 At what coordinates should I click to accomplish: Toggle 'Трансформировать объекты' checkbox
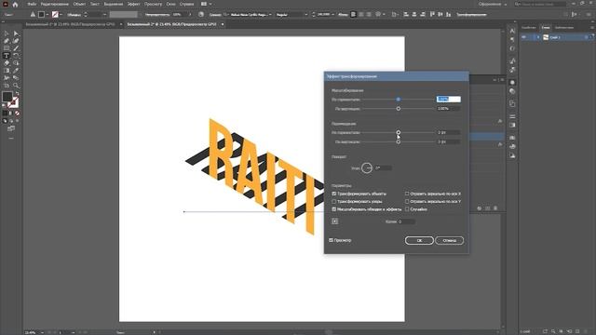pyautogui.click(x=334, y=194)
